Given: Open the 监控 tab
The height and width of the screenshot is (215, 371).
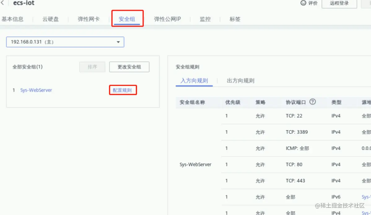Looking at the screenshot, I should (205, 19).
